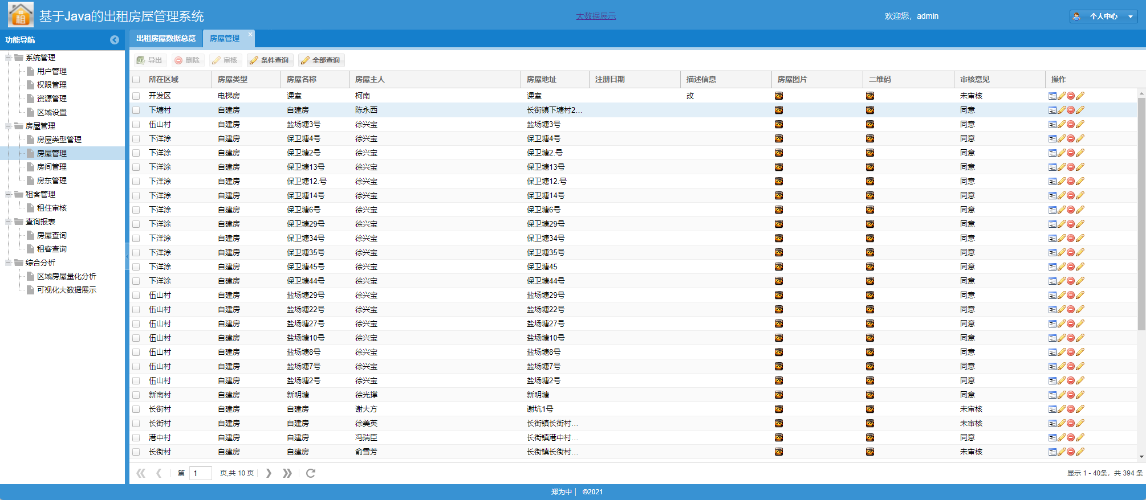Click red delete icon in 保卫塘35号 row
Screen dimensions: 1146x500
1071,252
